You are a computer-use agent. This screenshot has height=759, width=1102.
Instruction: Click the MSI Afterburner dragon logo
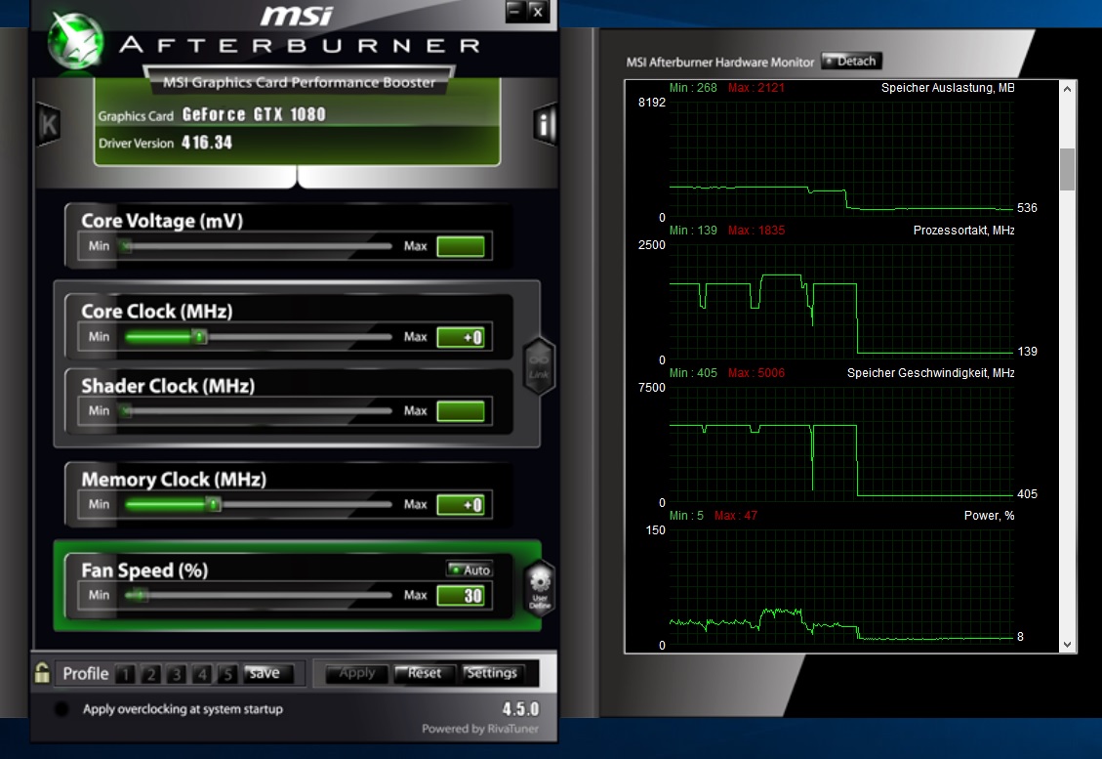click(x=76, y=41)
